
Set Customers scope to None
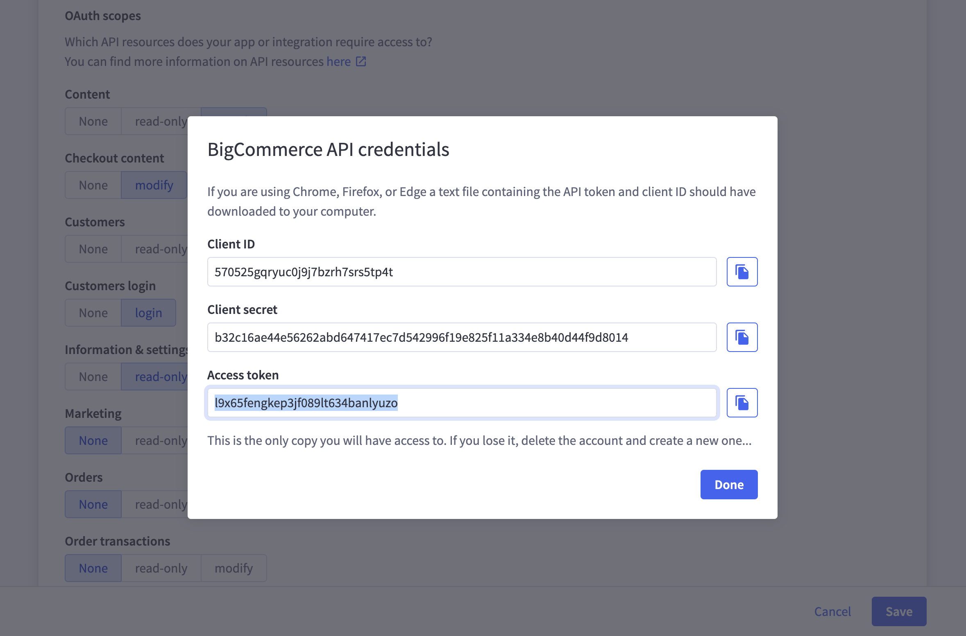tap(93, 249)
